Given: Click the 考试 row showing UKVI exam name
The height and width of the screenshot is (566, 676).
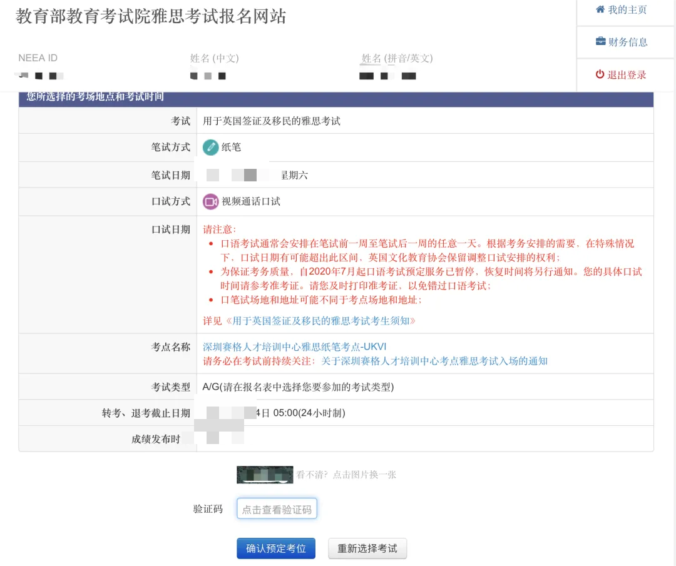Looking at the screenshot, I should [275, 121].
